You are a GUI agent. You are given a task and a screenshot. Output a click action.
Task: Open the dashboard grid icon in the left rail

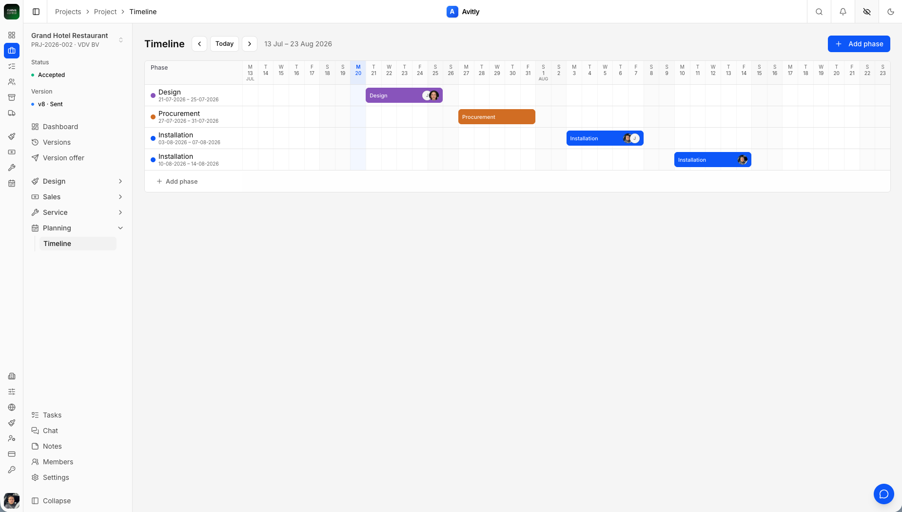click(12, 35)
